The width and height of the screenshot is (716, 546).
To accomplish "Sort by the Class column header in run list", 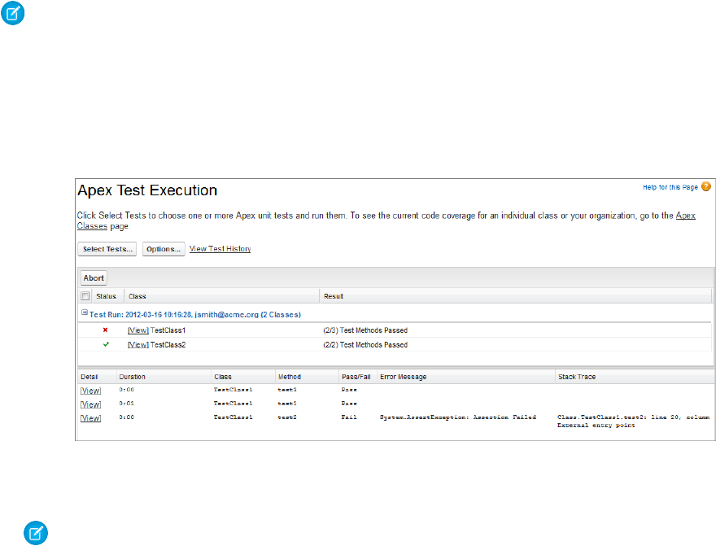I will coord(138,296).
